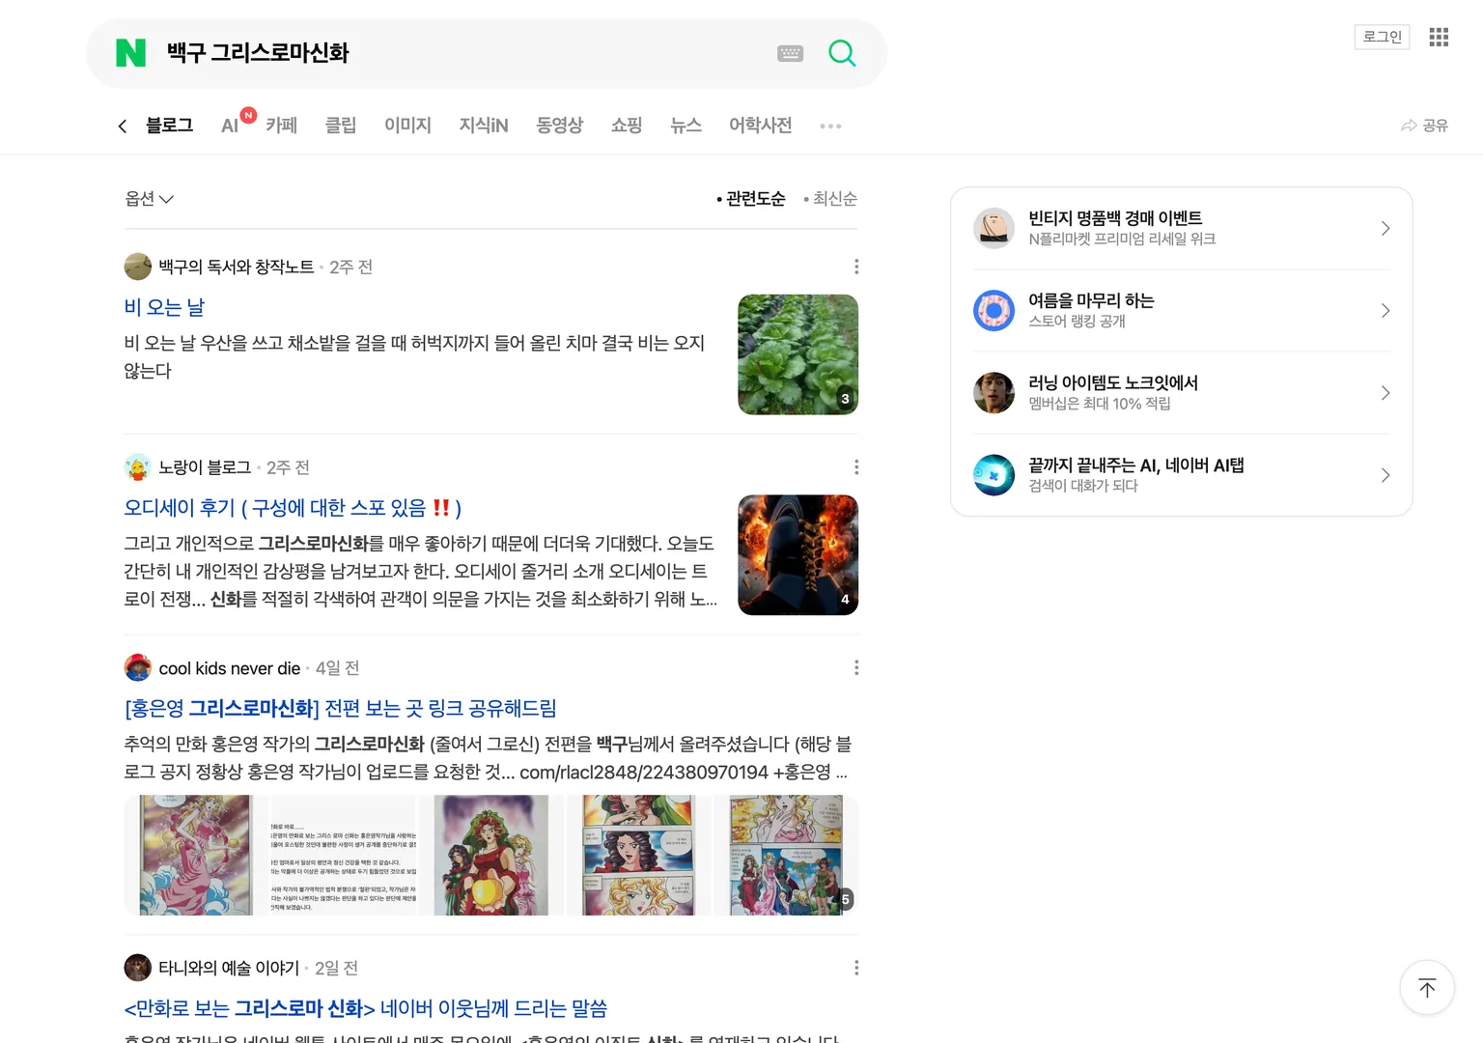
Task: Switch to the 클립 tab
Action: coord(341,126)
